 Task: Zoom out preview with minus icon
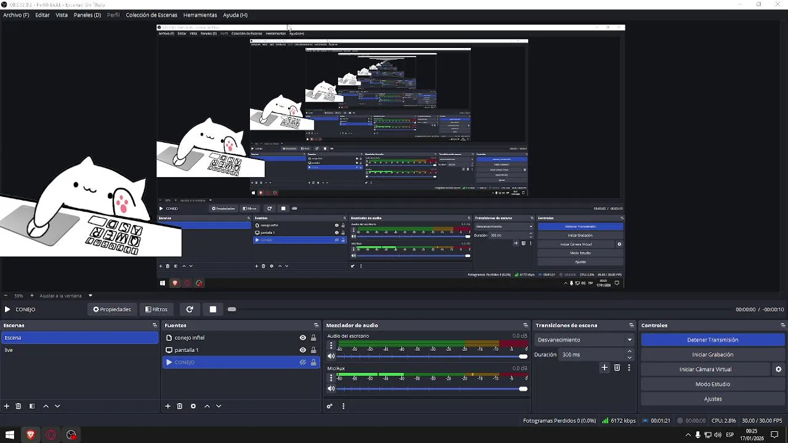(6, 296)
